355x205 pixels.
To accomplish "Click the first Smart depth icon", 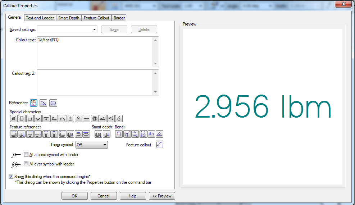I will point(98,134).
